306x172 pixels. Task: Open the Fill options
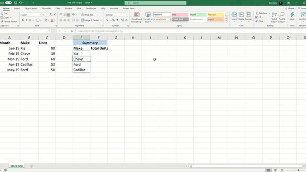(259, 17)
